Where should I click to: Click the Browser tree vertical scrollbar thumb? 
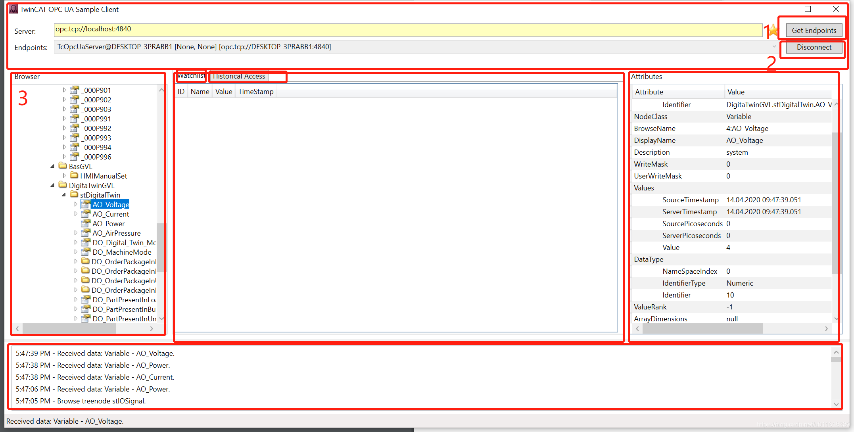click(x=161, y=248)
